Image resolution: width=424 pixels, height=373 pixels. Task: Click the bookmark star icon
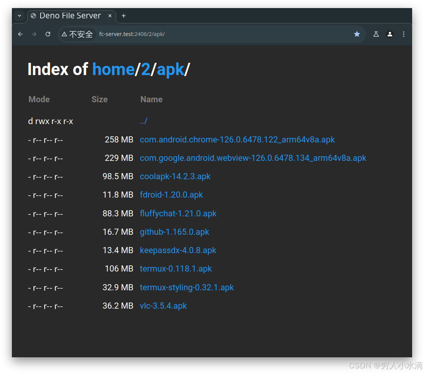coord(357,34)
